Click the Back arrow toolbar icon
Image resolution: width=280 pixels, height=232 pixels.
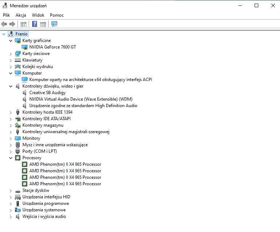pyautogui.click(x=4, y=24)
